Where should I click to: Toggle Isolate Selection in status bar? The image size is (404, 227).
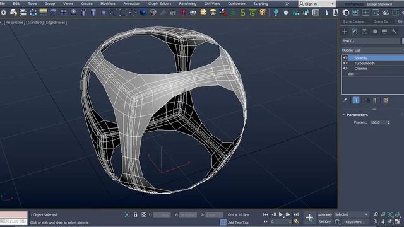point(127,214)
